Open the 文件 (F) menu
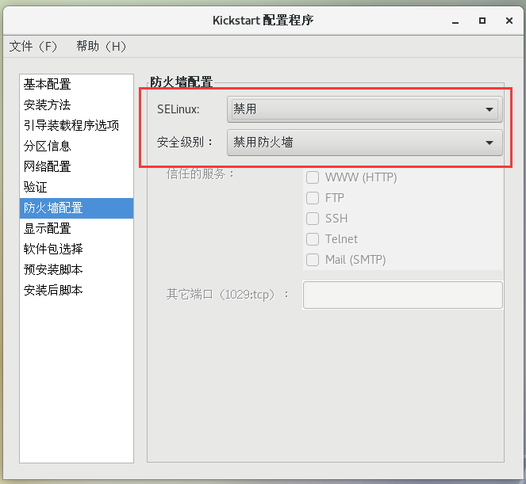The width and height of the screenshot is (526, 484). click(33, 47)
